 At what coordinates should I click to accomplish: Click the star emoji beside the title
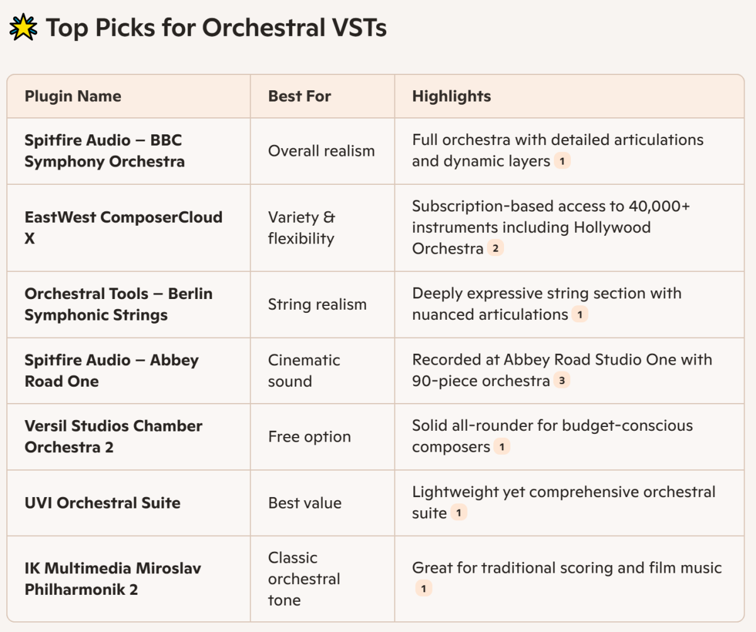(x=23, y=28)
